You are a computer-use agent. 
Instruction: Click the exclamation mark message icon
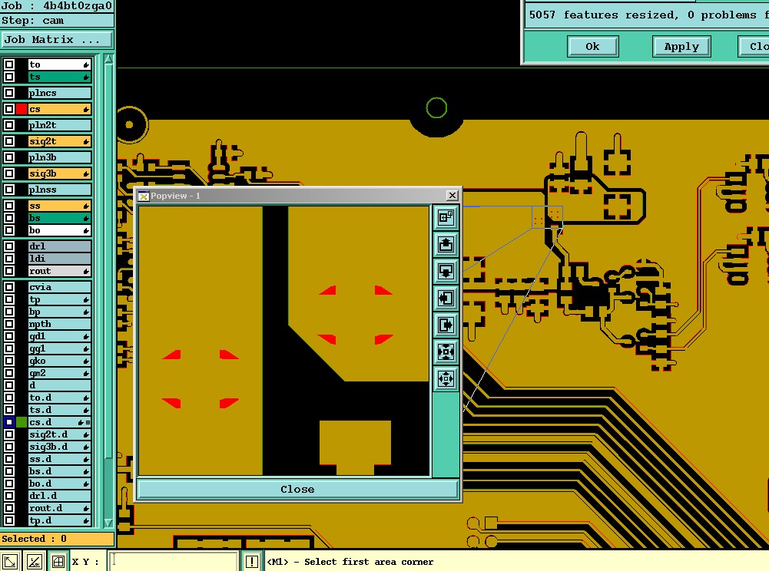(x=251, y=562)
